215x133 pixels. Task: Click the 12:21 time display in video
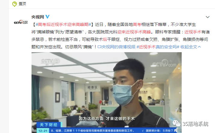(43, 131)
